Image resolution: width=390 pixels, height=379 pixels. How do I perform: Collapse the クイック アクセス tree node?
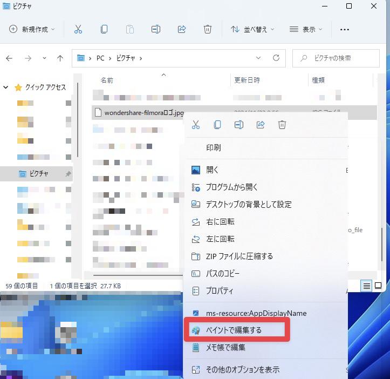[6, 87]
